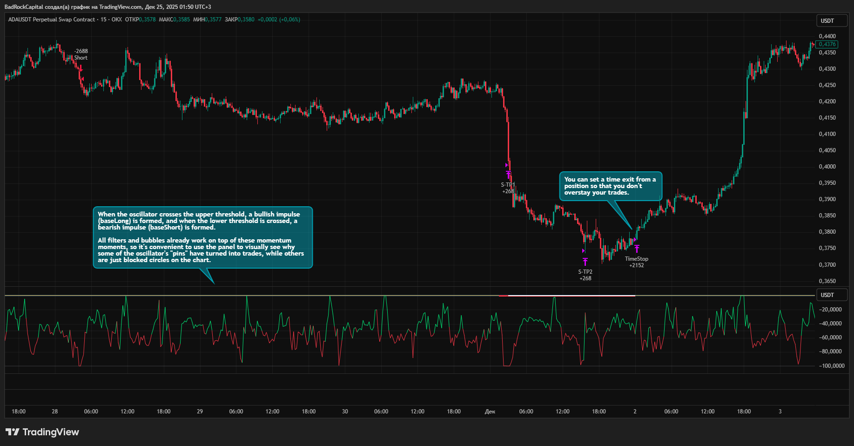Click the magenta arrow above S-TP1 label
The height and width of the screenshot is (446, 854).
click(x=509, y=175)
